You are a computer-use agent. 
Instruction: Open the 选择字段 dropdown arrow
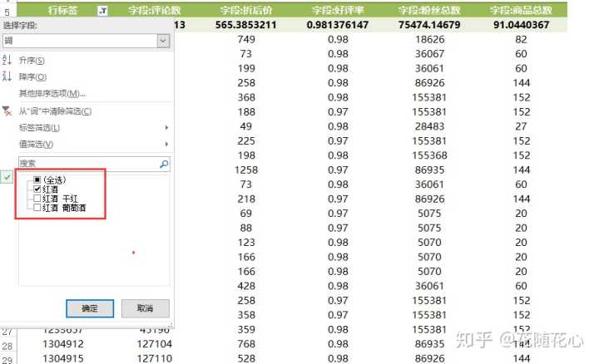coord(163,41)
